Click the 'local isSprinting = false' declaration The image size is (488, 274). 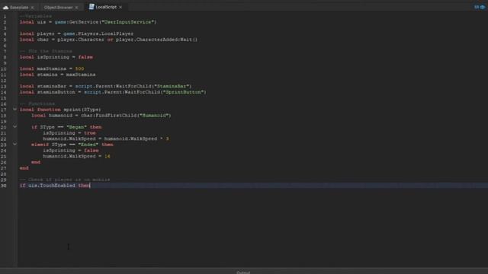coord(56,57)
